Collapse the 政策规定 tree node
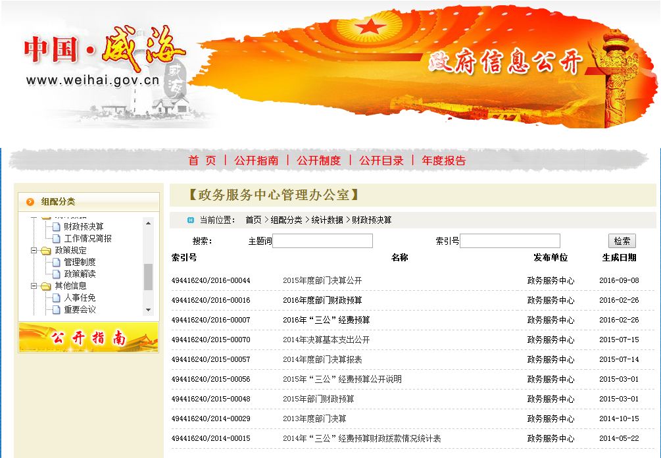Screen dimensions: 661x458 point(34,251)
